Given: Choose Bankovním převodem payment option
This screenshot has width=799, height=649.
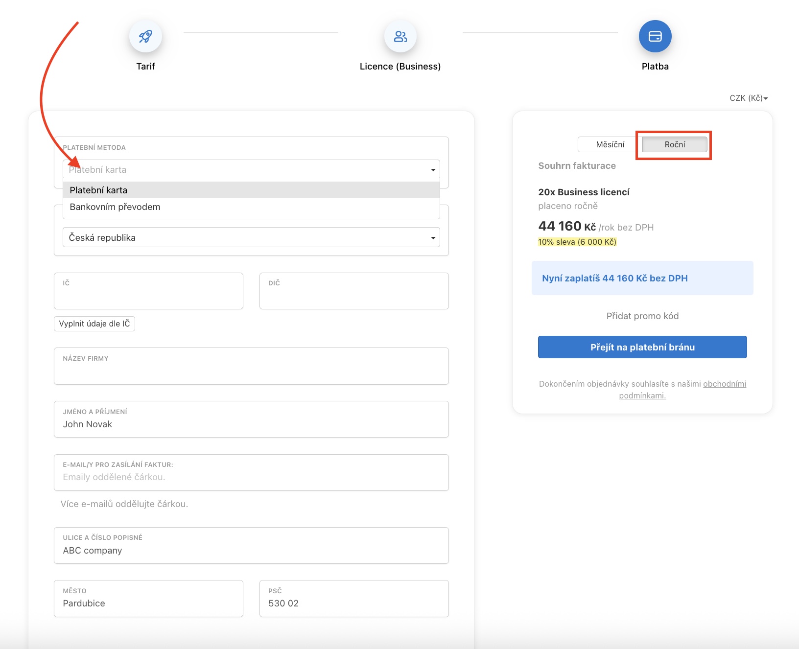Looking at the screenshot, I should (x=251, y=207).
